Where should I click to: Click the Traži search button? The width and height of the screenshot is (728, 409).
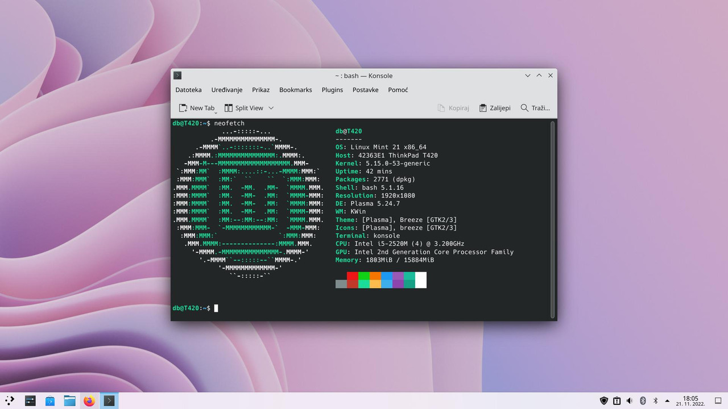(x=535, y=108)
